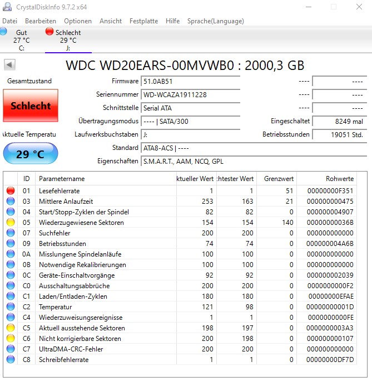Click raw value 00000000DF7D
Screen dimensions: 372x382
pyautogui.click(x=330, y=360)
